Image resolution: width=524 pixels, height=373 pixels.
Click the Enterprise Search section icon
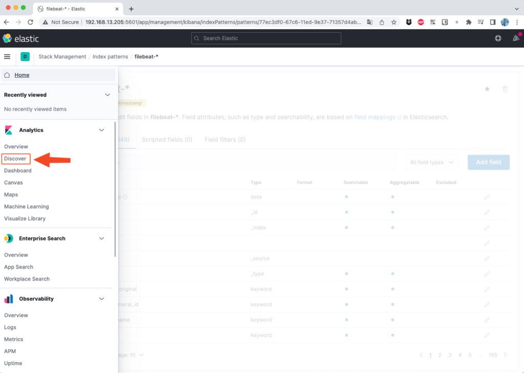tap(9, 238)
